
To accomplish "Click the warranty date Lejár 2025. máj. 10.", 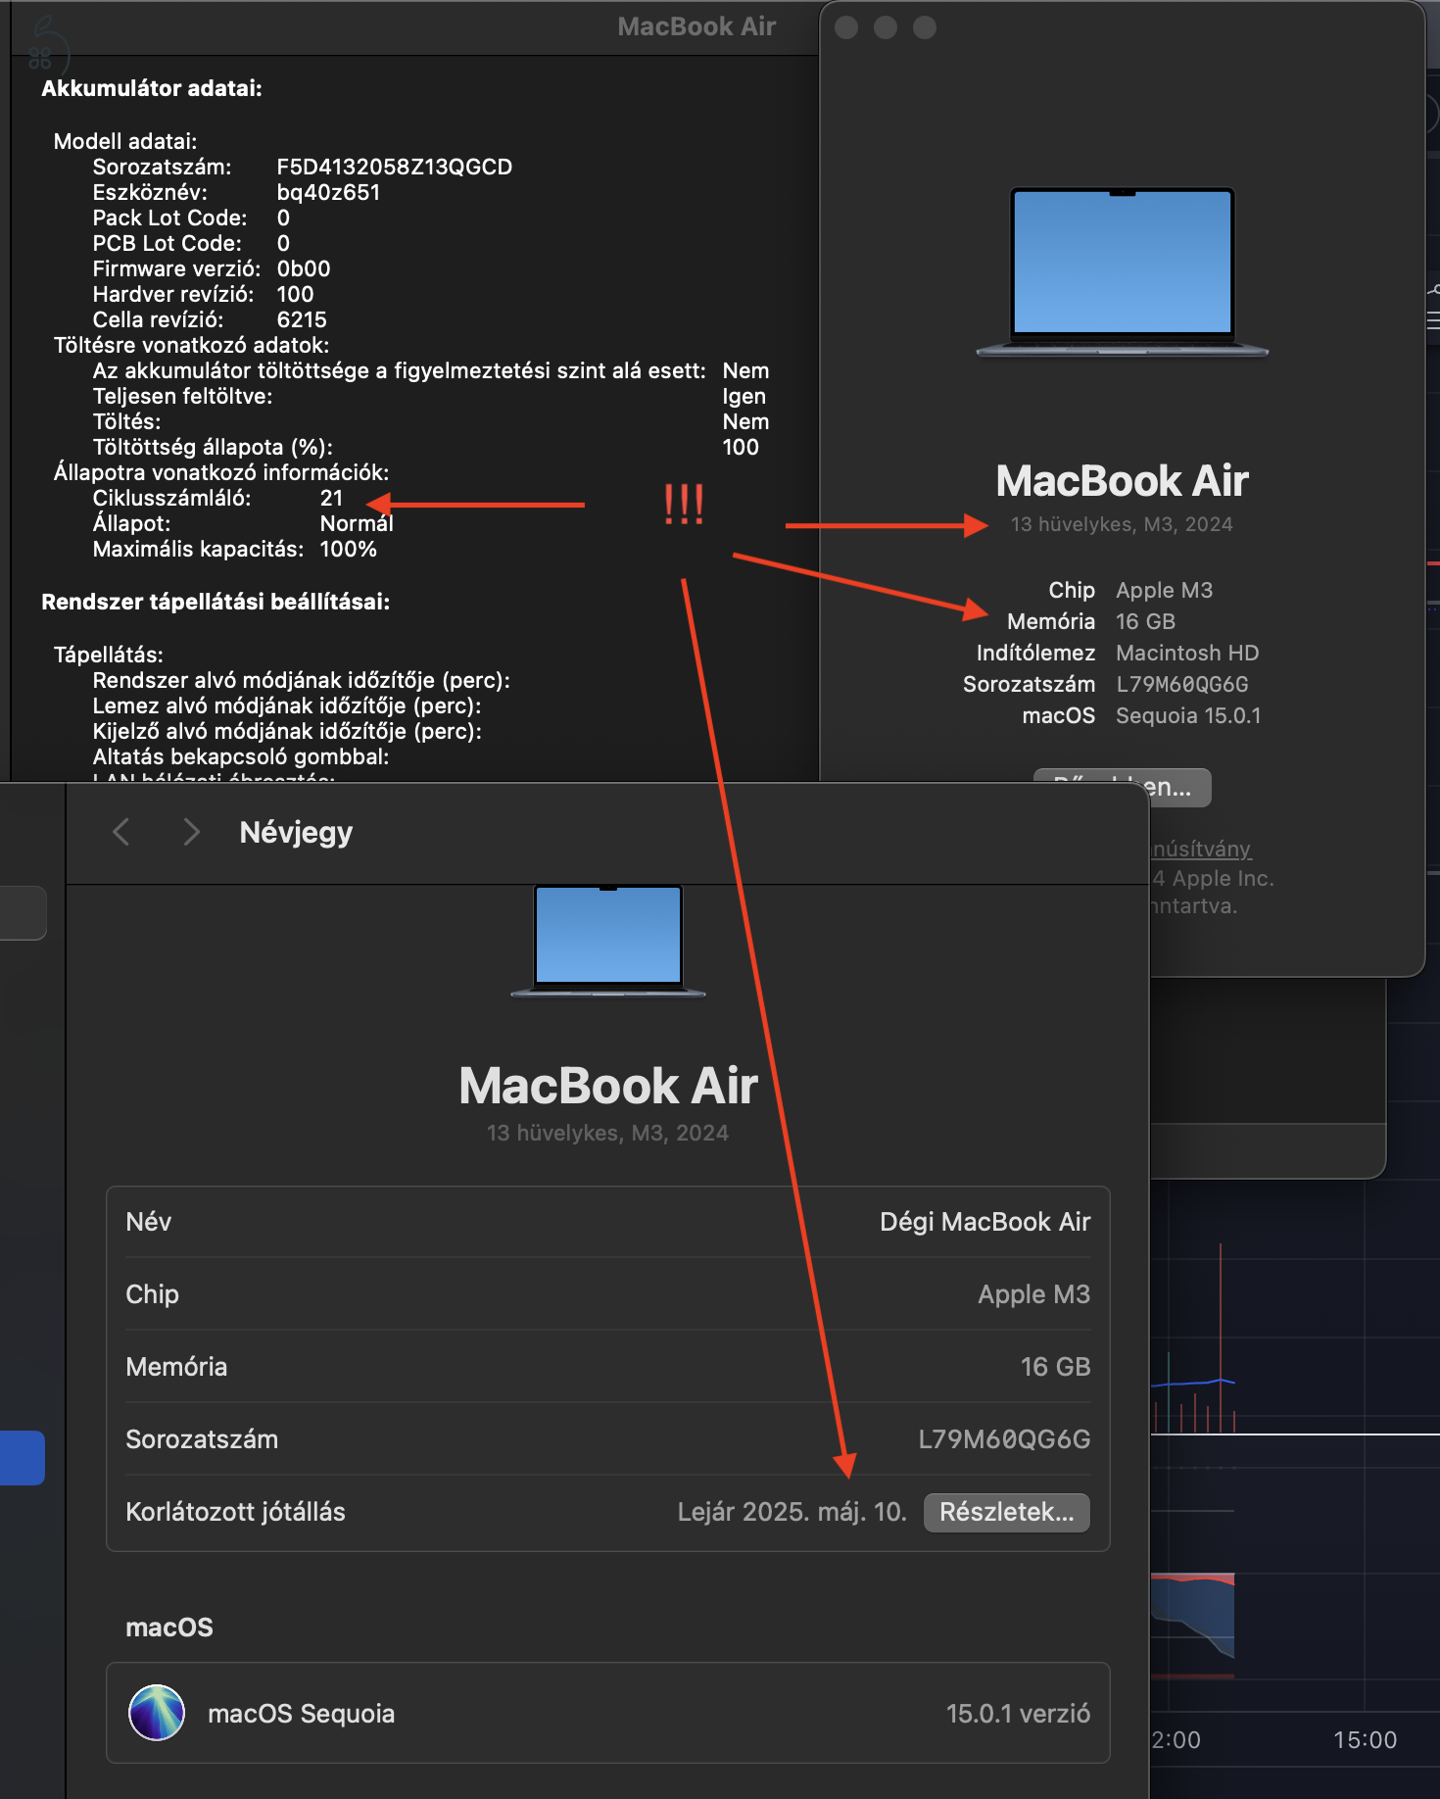I will 792,1512.
